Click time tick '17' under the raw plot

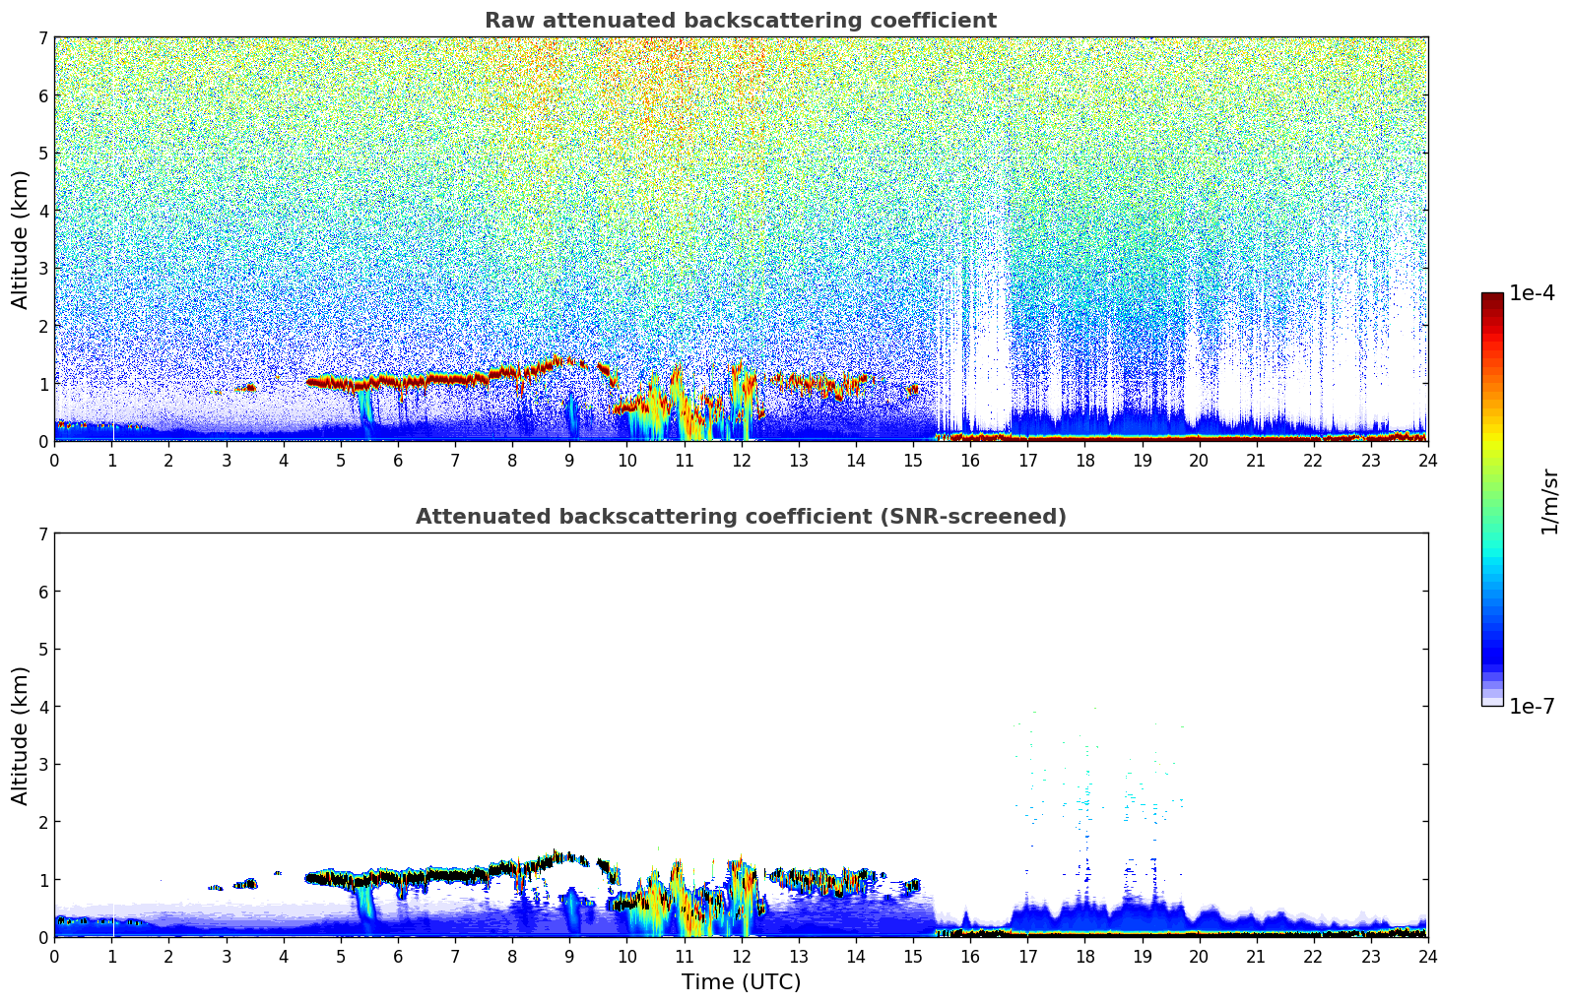(x=1027, y=461)
